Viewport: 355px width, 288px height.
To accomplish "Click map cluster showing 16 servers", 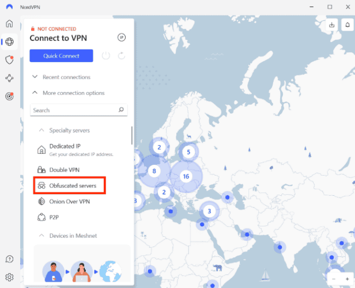I will tap(186, 176).
